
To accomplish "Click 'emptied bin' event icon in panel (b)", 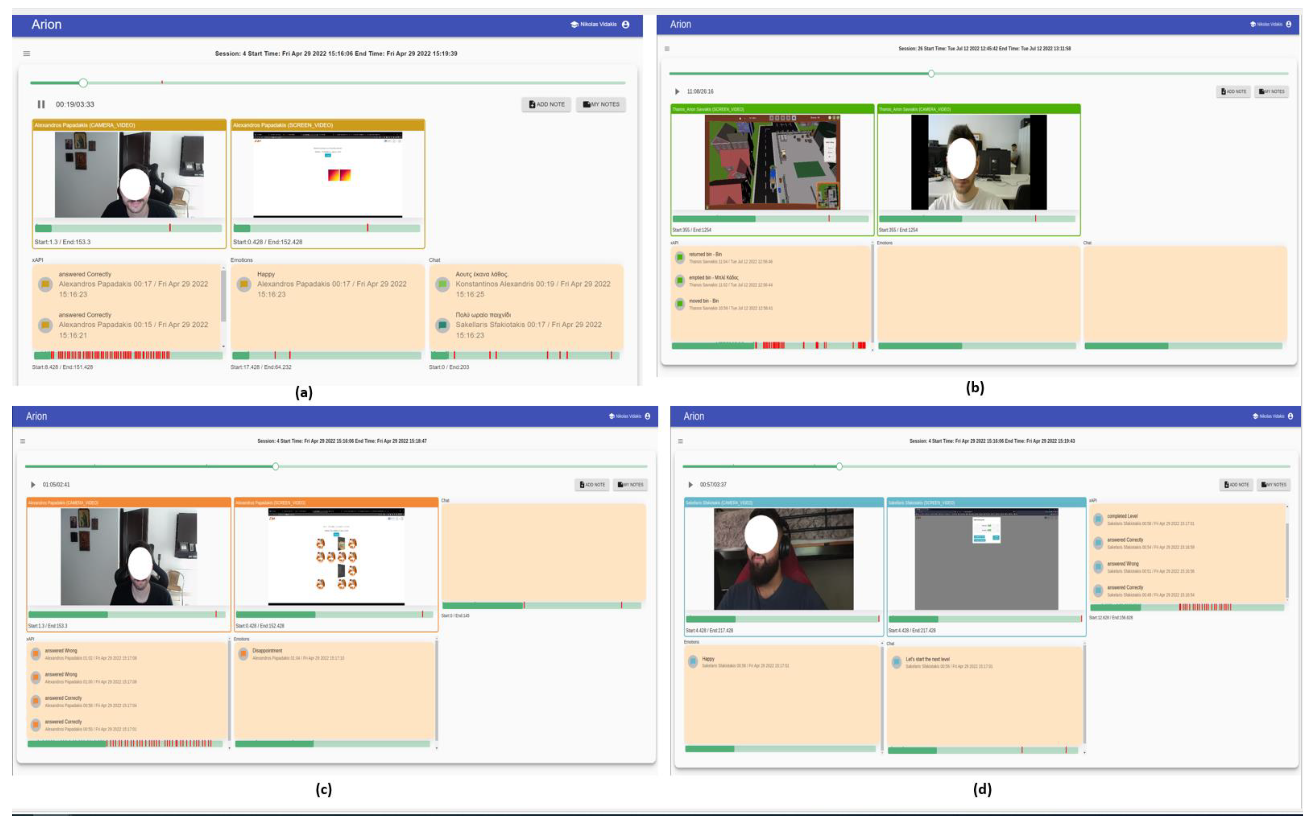I will pyautogui.click(x=680, y=281).
